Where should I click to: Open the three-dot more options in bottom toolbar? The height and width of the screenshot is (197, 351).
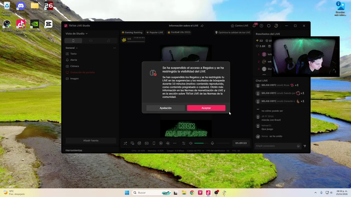click(x=175, y=143)
